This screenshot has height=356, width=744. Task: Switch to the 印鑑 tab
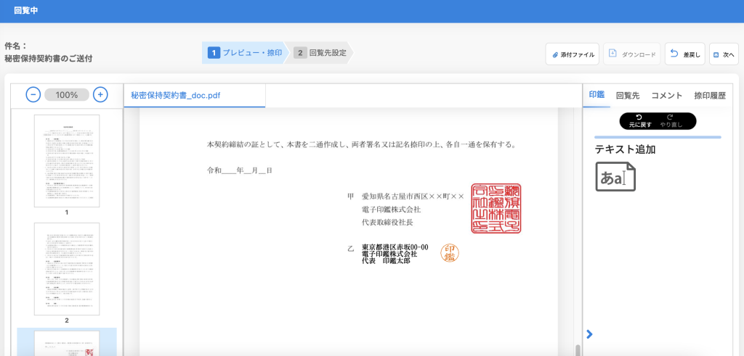(597, 95)
